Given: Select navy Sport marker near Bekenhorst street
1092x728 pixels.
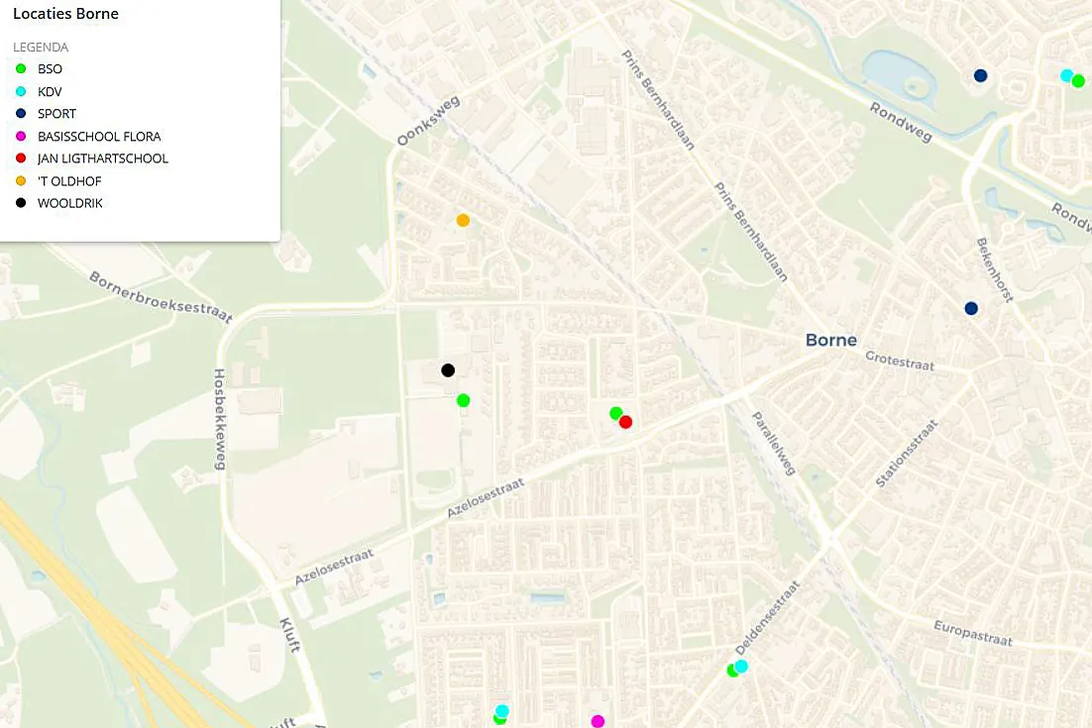Looking at the screenshot, I should click(x=971, y=308).
